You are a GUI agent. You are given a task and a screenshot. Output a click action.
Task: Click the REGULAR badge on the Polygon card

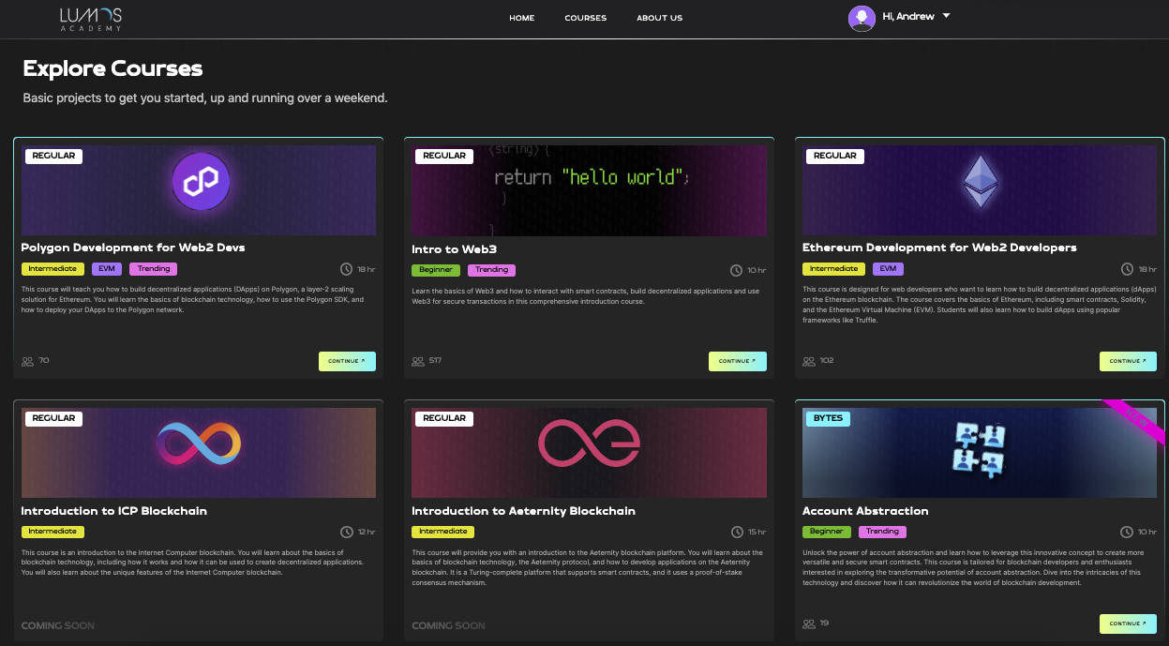[53, 156]
